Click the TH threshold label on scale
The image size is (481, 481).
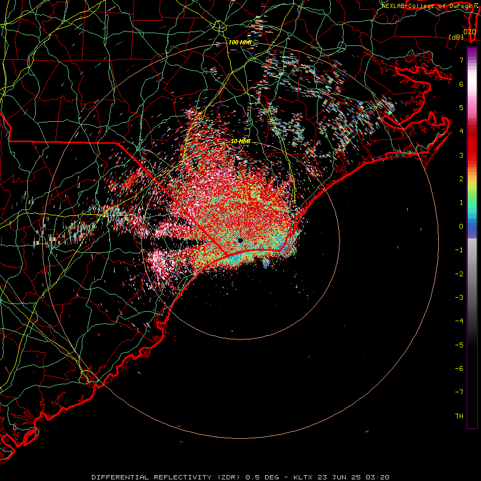point(459,416)
